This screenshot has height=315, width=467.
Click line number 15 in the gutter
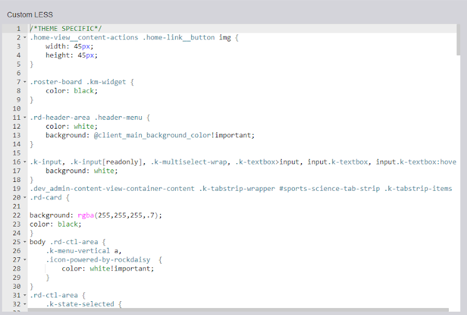(17, 153)
